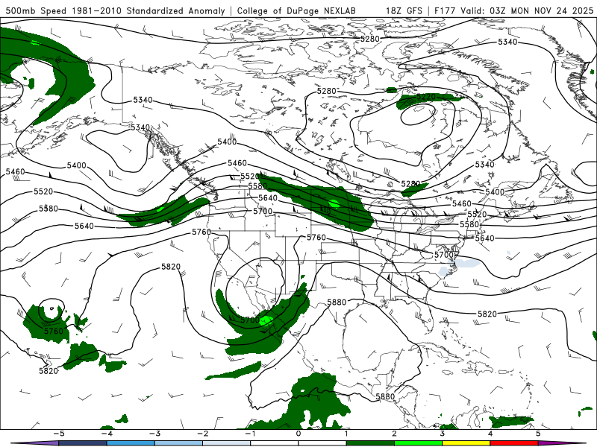This screenshot has height=447, width=597.
Task: Select the light blue -3 to -2 colorbar segment
Action: (x=178, y=443)
